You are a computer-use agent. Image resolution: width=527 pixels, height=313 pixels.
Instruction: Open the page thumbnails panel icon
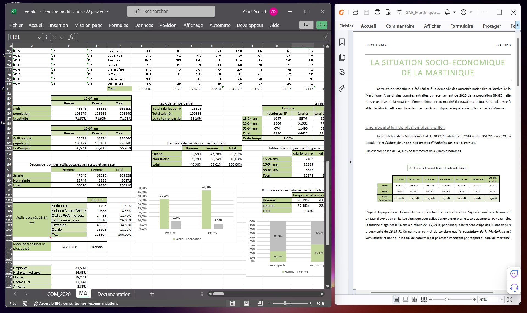[342, 57]
